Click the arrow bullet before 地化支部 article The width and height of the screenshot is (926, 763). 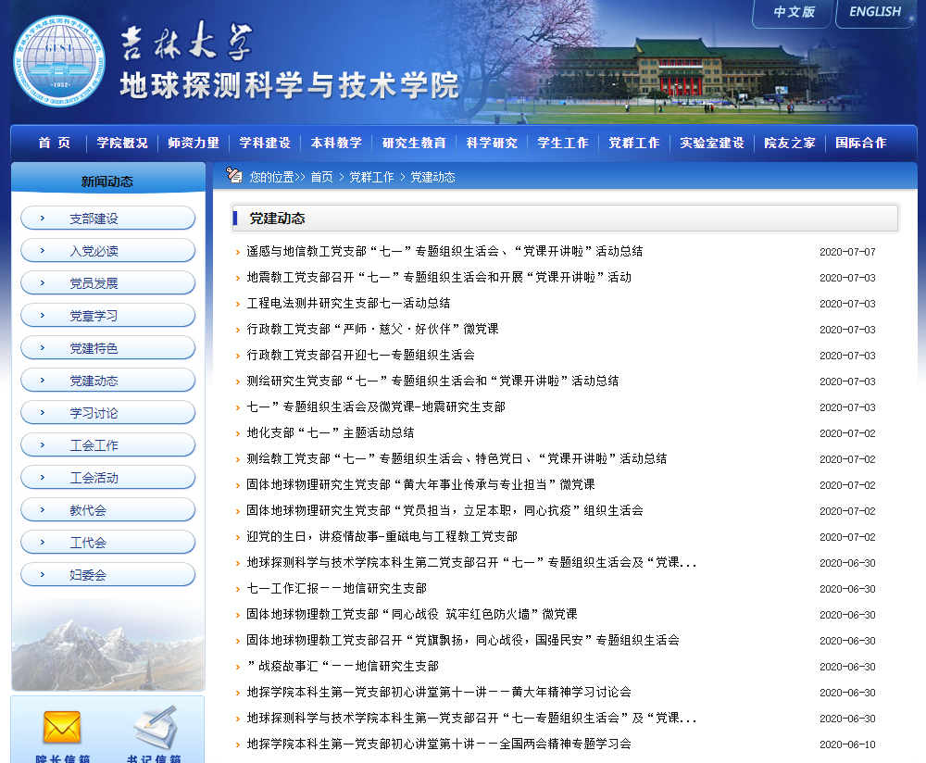click(238, 433)
